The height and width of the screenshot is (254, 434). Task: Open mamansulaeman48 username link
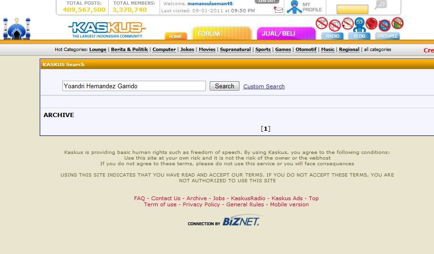tap(210, 4)
